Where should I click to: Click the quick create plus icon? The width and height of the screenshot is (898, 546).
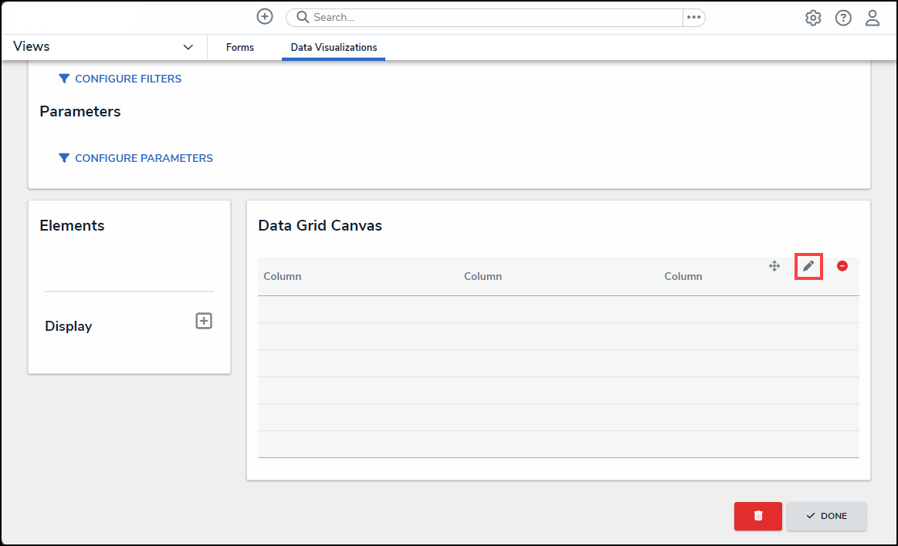[265, 17]
